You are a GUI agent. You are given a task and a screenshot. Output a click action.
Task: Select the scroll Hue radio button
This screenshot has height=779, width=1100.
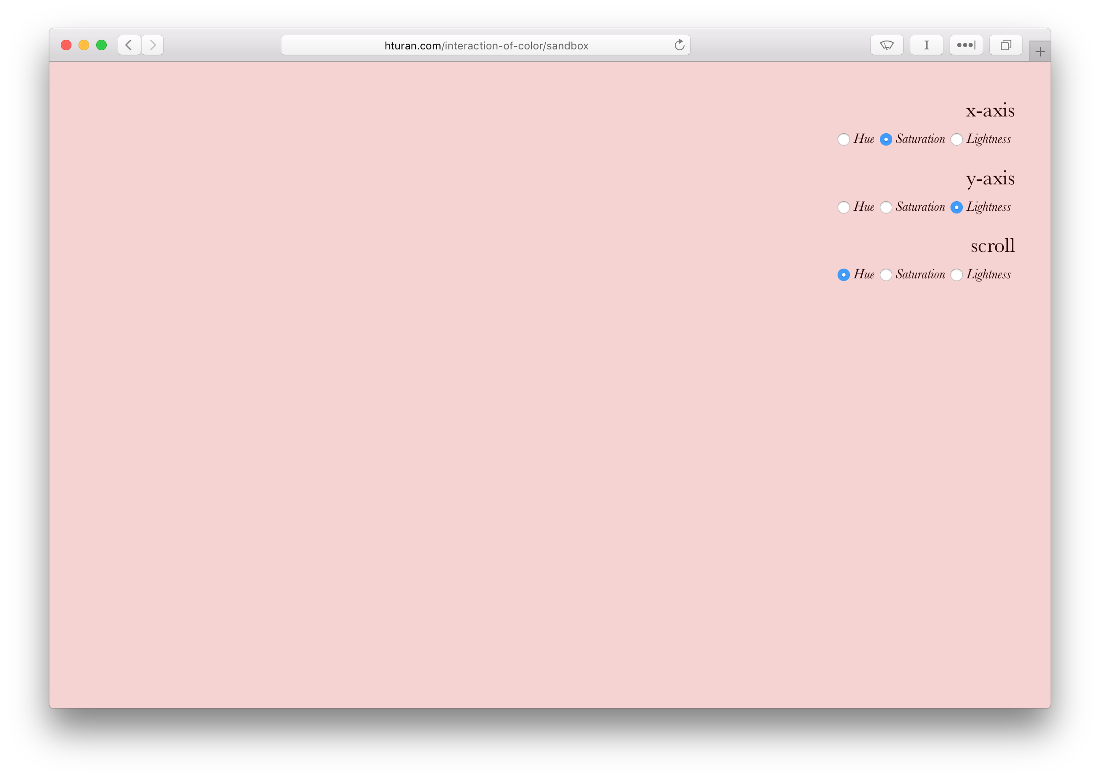(x=843, y=275)
